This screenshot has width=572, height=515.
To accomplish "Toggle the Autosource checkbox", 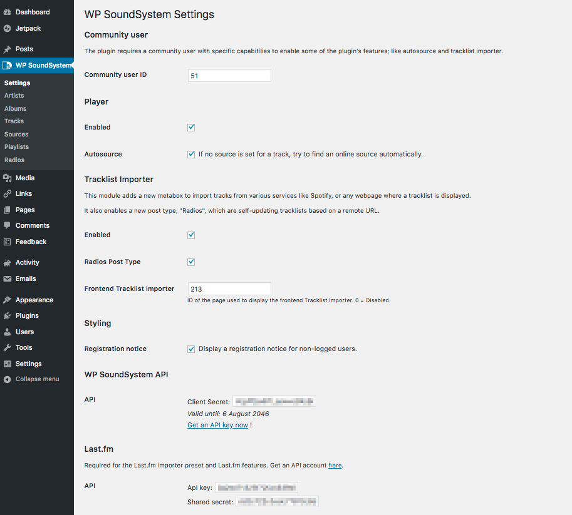I will tap(191, 155).
